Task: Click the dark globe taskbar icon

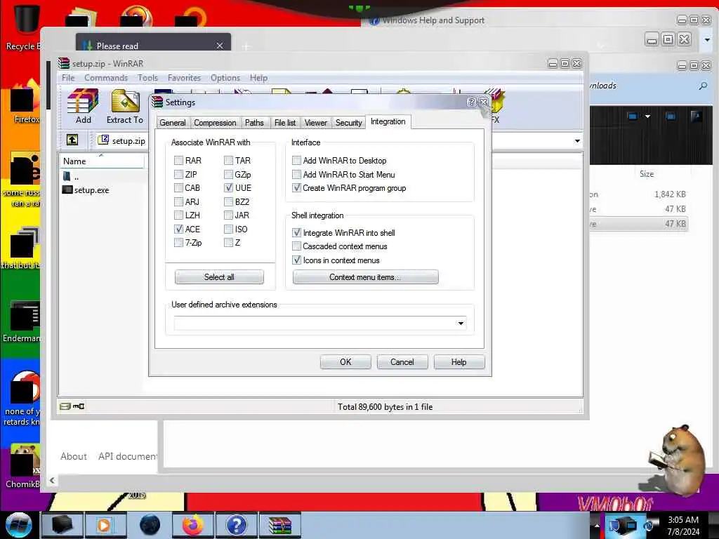Action: click(x=150, y=525)
